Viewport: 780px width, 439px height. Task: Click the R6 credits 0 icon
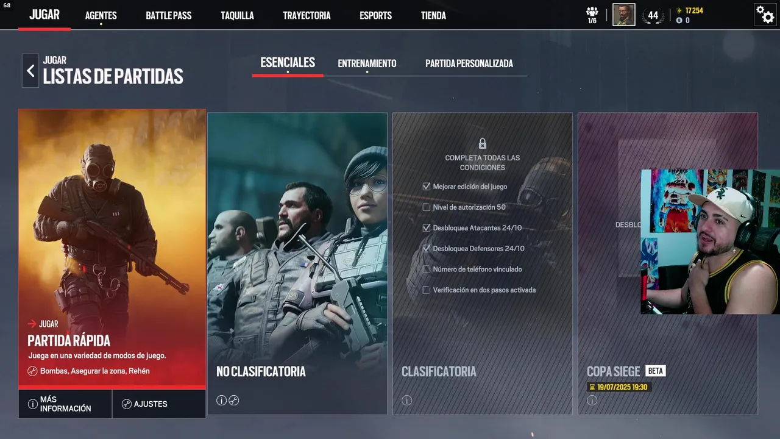679,21
